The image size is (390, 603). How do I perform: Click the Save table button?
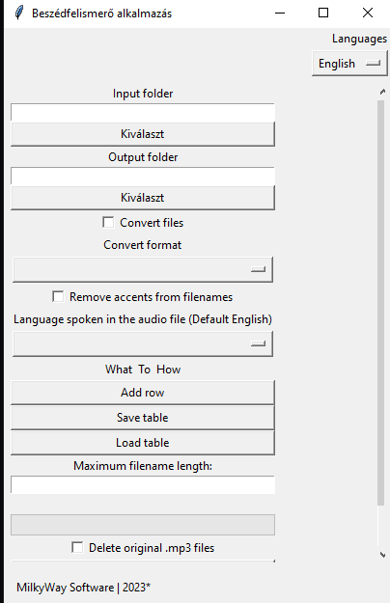143,418
